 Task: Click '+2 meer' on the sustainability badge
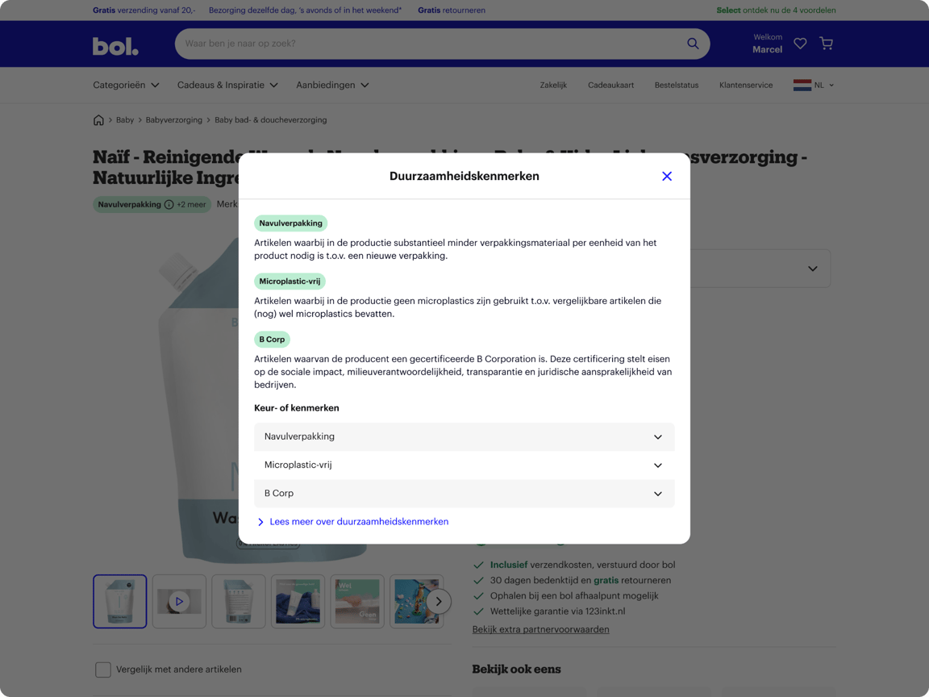[191, 204]
